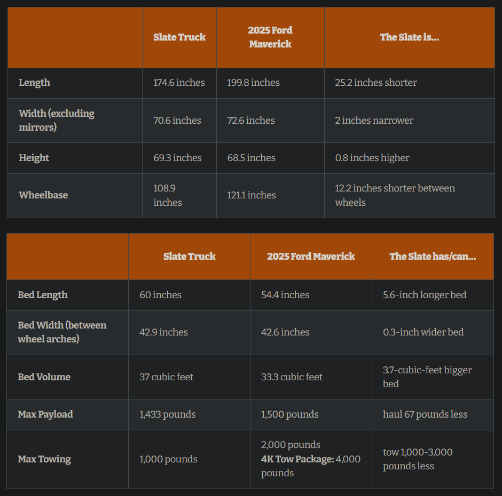Select 'tow 1,000-3,000 pounds less' cell
502x496 pixels.
pyautogui.click(x=418, y=459)
